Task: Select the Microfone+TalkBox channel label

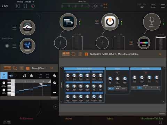Action: [152, 118]
